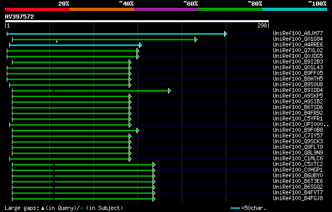Select the UniRef100_B6SGQ2 label

[x=298, y=187]
